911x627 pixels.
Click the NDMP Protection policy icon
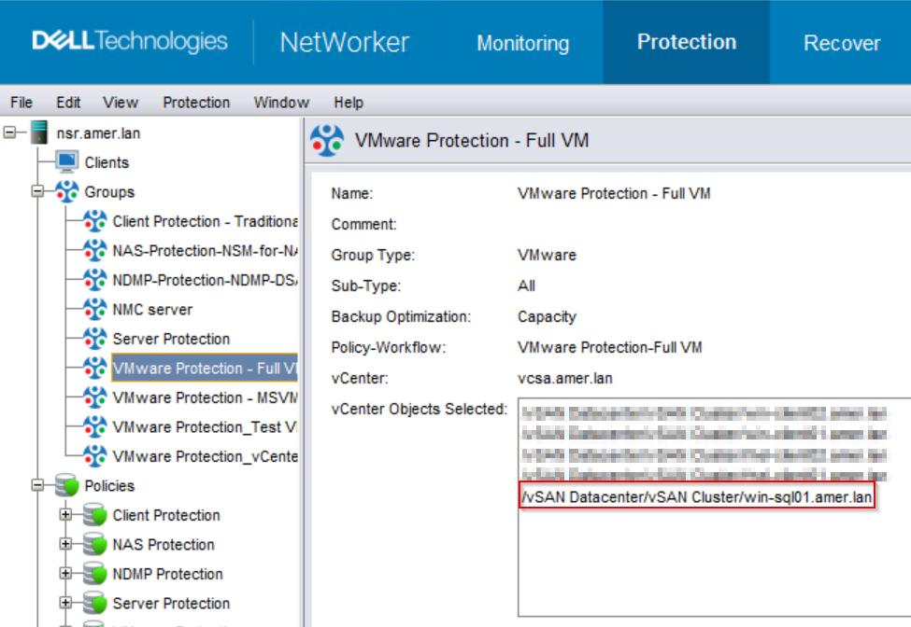[95, 574]
